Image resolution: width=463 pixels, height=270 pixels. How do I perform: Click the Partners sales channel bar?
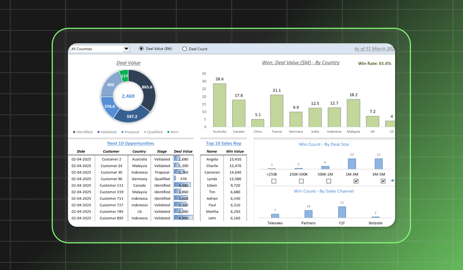tap(308, 214)
